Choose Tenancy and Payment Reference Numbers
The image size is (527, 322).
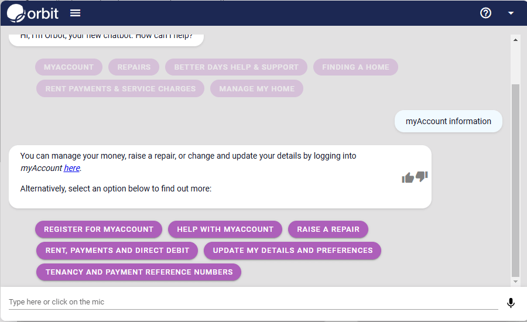(139, 272)
